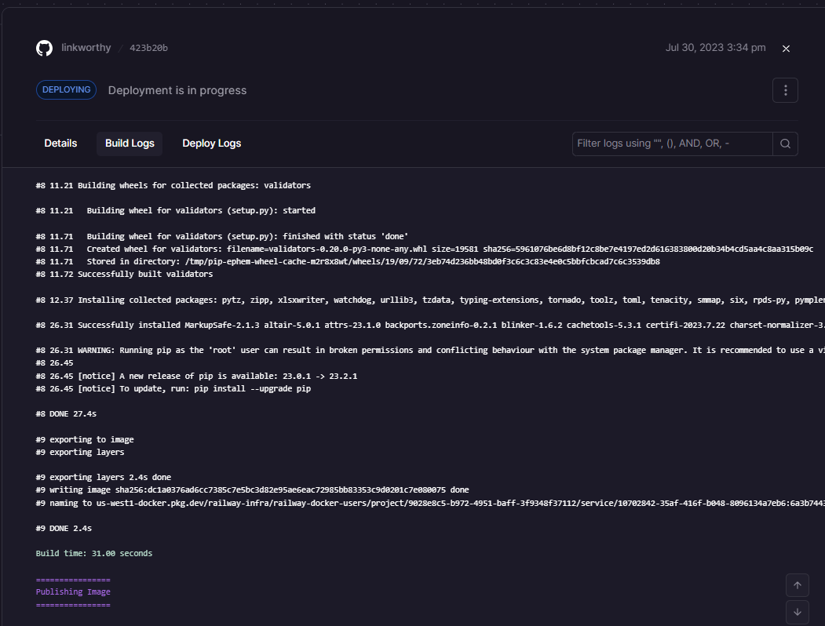
Task: Click the GitHub logo icon
Action: pos(44,48)
